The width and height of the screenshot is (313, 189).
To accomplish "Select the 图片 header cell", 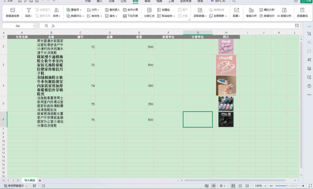I will [226, 37].
